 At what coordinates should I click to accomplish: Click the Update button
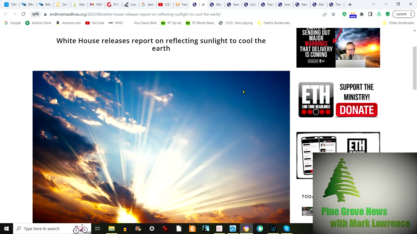pos(401,14)
